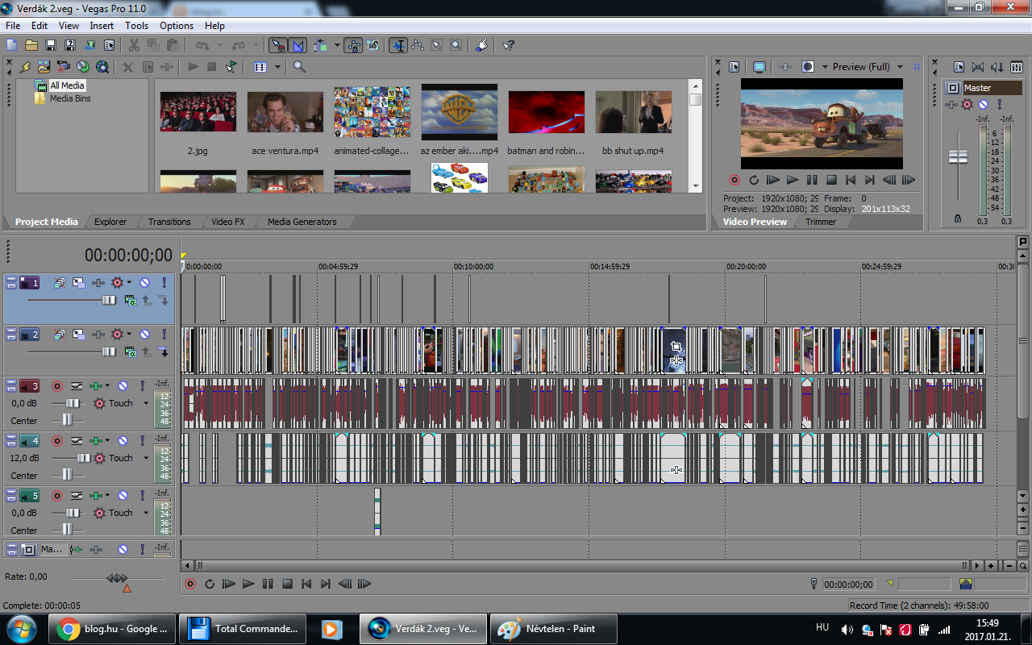This screenshot has width=1032, height=645.
Task: Open the Options menu
Action: click(x=177, y=26)
